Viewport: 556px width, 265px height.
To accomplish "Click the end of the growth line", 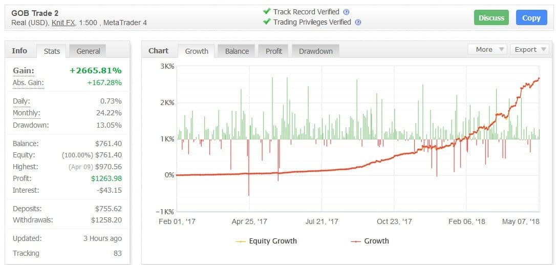I will (539, 78).
